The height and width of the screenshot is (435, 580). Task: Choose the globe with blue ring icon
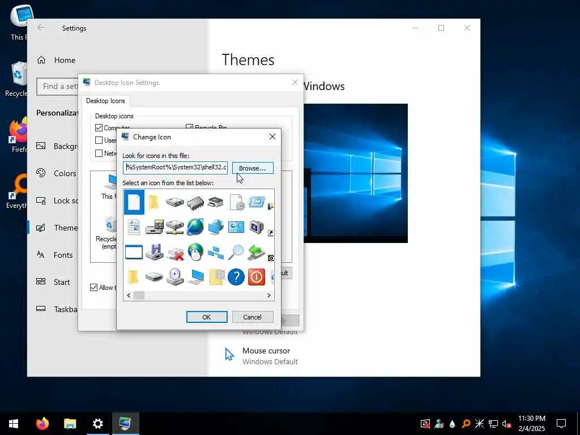click(195, 227)
